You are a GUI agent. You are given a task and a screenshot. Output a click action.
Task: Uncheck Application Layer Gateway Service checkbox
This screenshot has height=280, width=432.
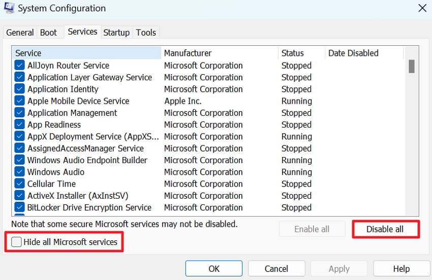19,77
